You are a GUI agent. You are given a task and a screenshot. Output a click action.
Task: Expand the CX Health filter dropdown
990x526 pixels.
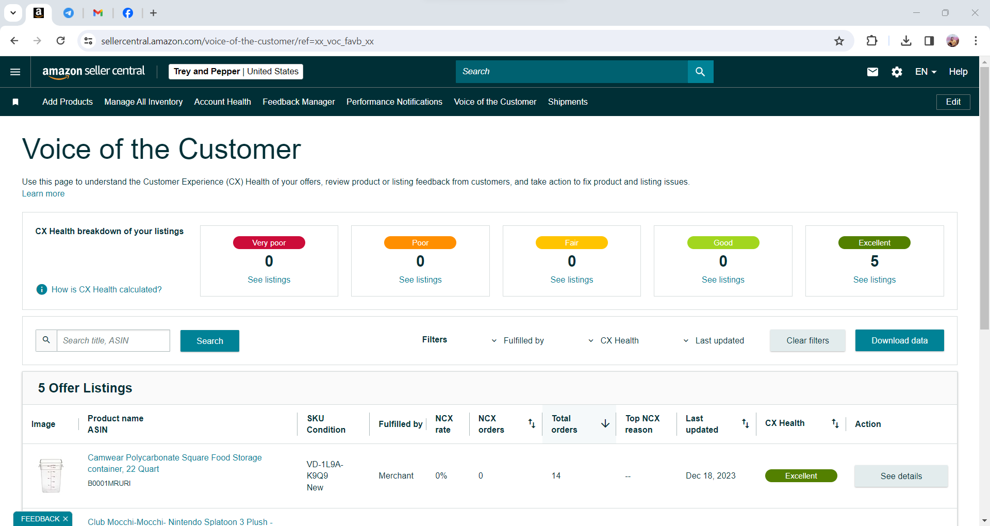pos(613,341)
